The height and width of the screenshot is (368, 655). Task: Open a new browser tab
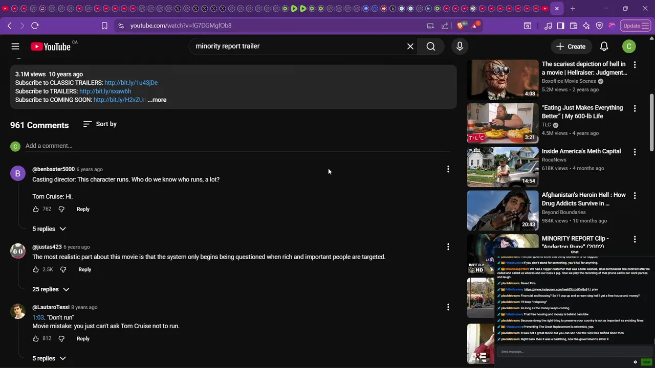[x=573, y=8]
